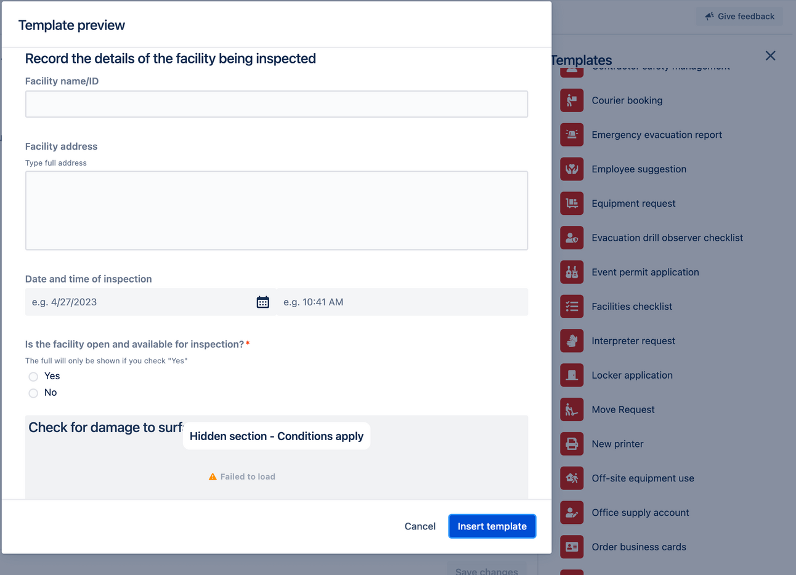This screenshot has width=796, height=575.
Task: Click into the Facility address text area
Action: [x=277, y=211]
